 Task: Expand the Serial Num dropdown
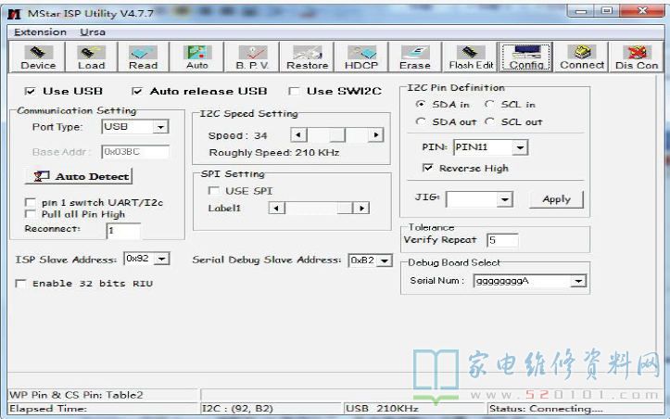pos(578,281)
